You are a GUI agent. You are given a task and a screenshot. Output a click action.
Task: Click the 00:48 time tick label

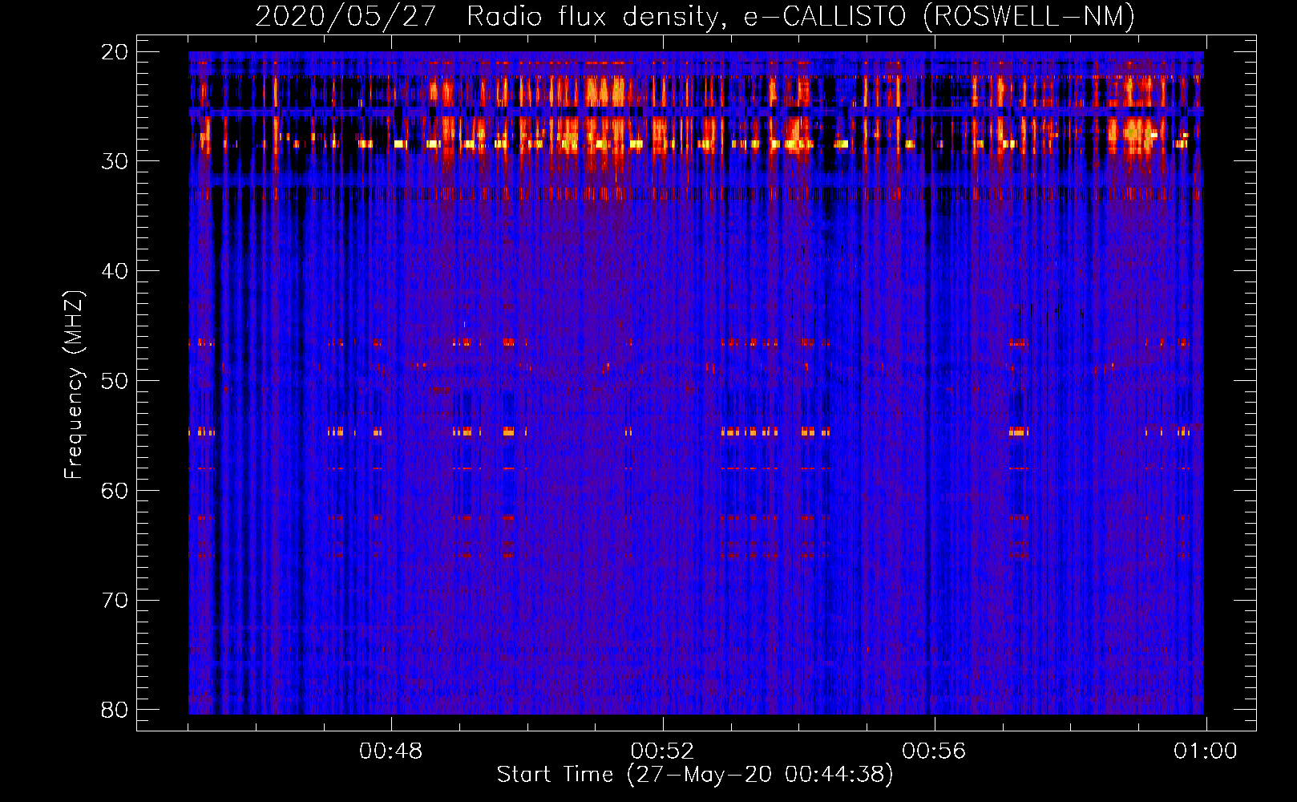click(391, 751)
